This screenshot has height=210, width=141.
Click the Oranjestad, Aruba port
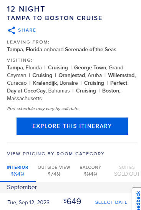80,75
